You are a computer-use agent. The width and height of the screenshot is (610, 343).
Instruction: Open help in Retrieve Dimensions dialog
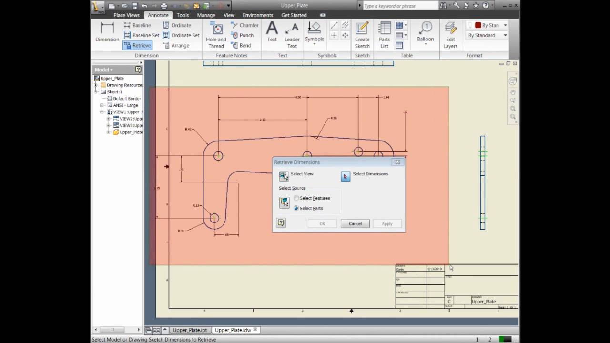[281, 222]
